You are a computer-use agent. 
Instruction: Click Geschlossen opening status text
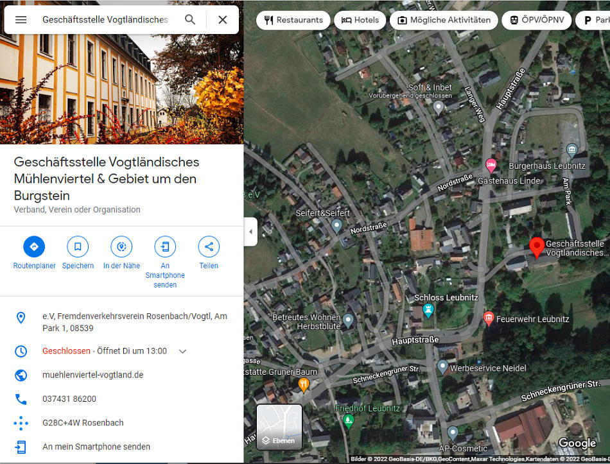click(x=66, y=351)
